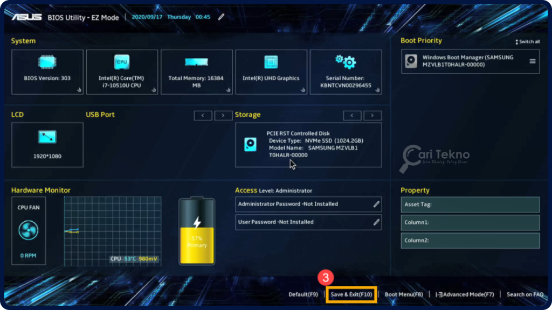552x310 pixels.
Task: Click the 0 RPM fan speed value
Action: (28, 256)
